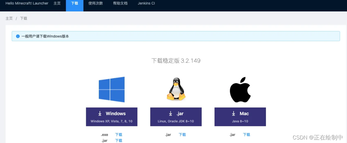Click the 下载 link for Windows .jar
Image resolution: width=347 pixels, height=143 pixels.
tap(119, 140)
